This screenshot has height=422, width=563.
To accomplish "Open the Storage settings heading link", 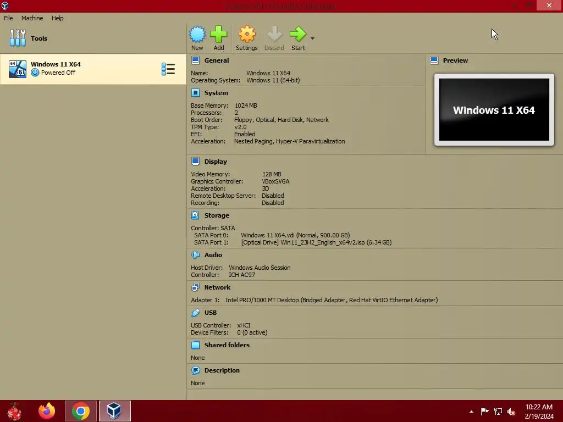I will point(217,215).
